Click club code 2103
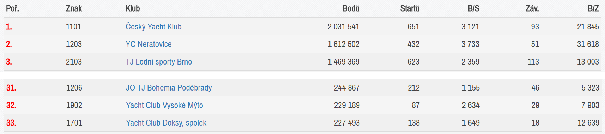The height and width of the screenshot is (134, 605). [x=74, y=62]
